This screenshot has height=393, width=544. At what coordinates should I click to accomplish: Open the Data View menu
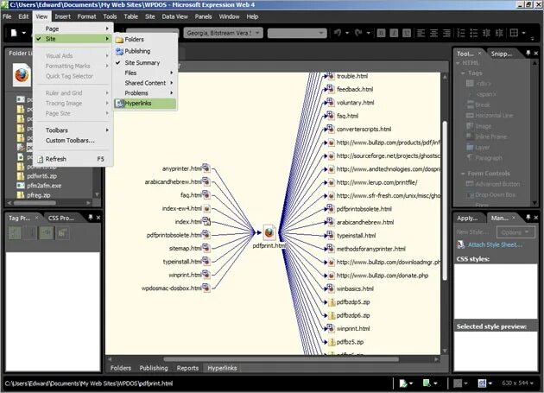click(x=174, y=16)
